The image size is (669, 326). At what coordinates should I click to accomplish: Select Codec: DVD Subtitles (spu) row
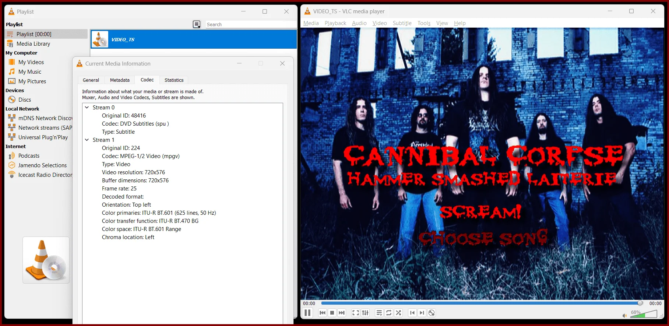click(135, 124)
